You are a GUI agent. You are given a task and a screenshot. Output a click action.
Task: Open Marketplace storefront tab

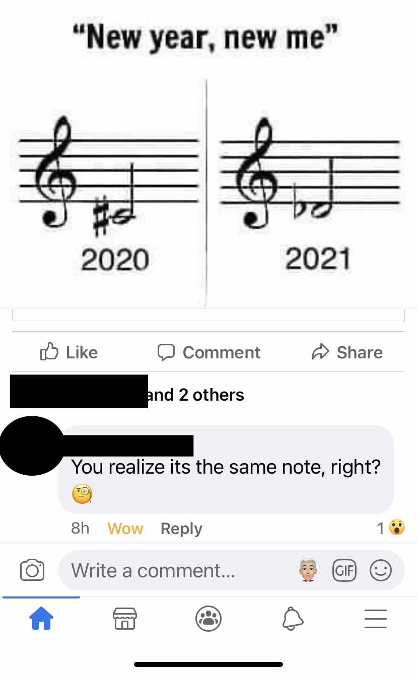[x=125, y=619]
